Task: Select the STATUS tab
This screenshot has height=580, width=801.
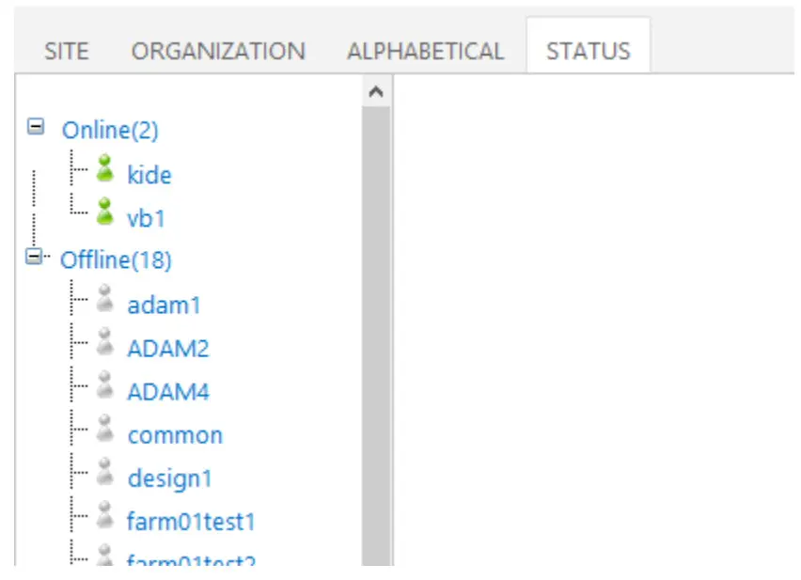Action: tap(587, 51)
